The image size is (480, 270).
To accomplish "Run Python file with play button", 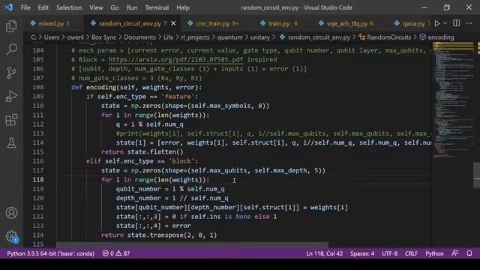I will (x=436, y=23).
